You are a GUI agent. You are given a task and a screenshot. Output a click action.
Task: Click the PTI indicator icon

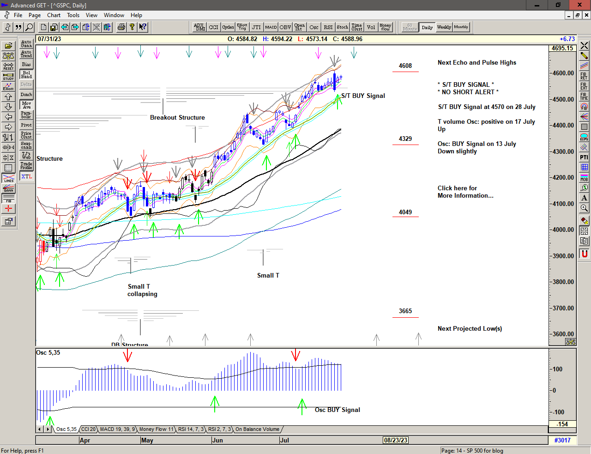pos(584,157)
